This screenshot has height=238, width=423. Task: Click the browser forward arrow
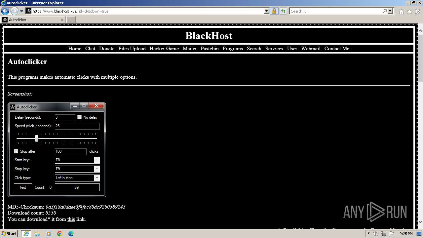click(14, 11)
